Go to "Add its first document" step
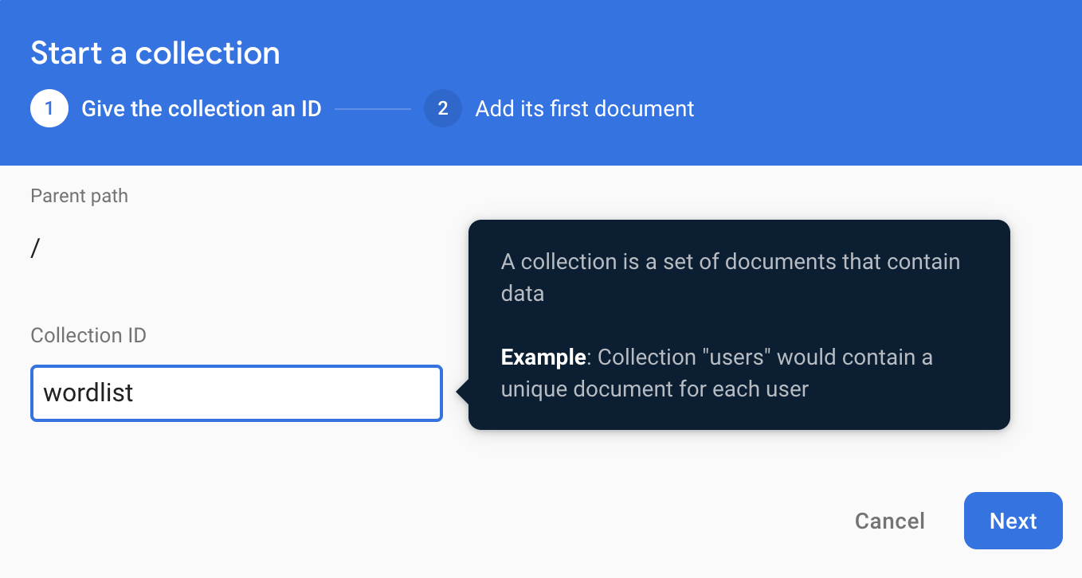This screenshot has height=578, width=1082. point(584,108)
